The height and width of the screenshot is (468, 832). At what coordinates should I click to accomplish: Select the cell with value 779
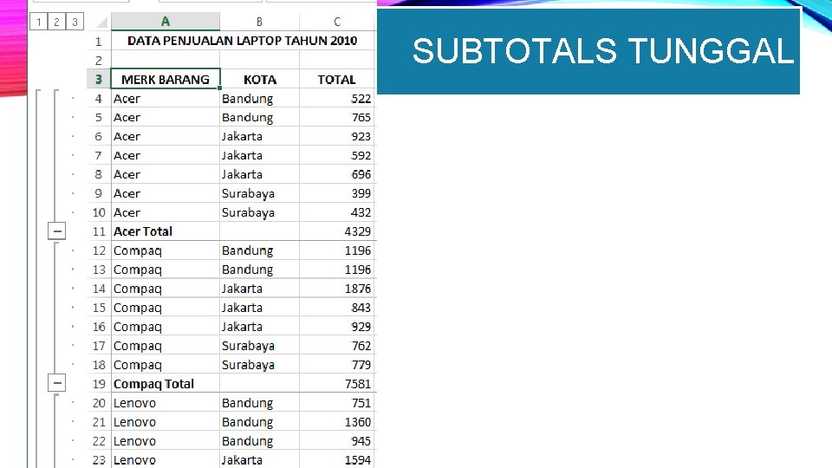tap(337, 365)
